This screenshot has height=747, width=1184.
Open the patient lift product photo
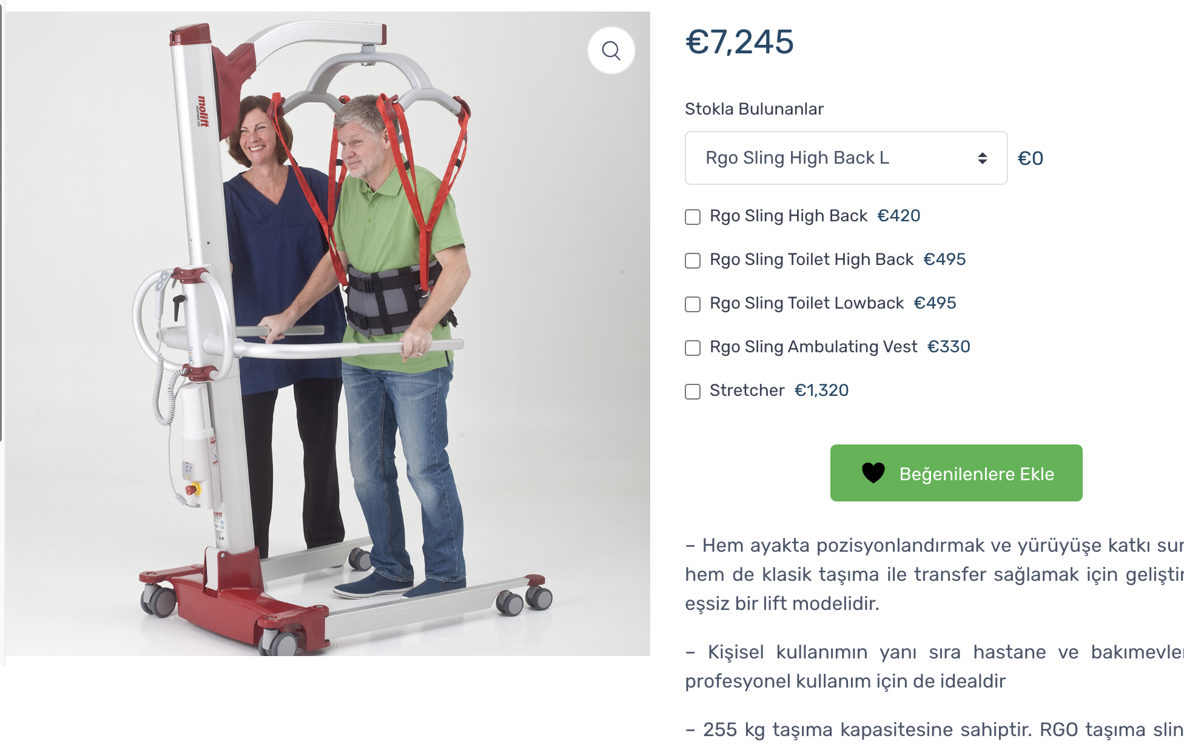328,333
